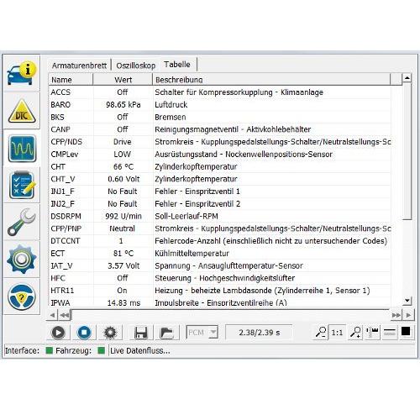420x420 pixels.
Task: Click the table's vertical scrollbar down arrow
Action: [407, 301]
